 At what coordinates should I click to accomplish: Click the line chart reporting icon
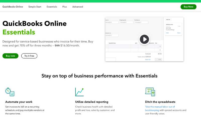tap(79, 92)
